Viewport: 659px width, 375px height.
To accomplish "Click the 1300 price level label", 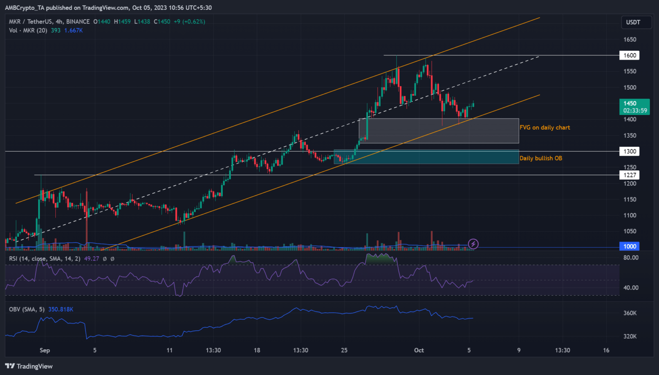I will (629, 151).
